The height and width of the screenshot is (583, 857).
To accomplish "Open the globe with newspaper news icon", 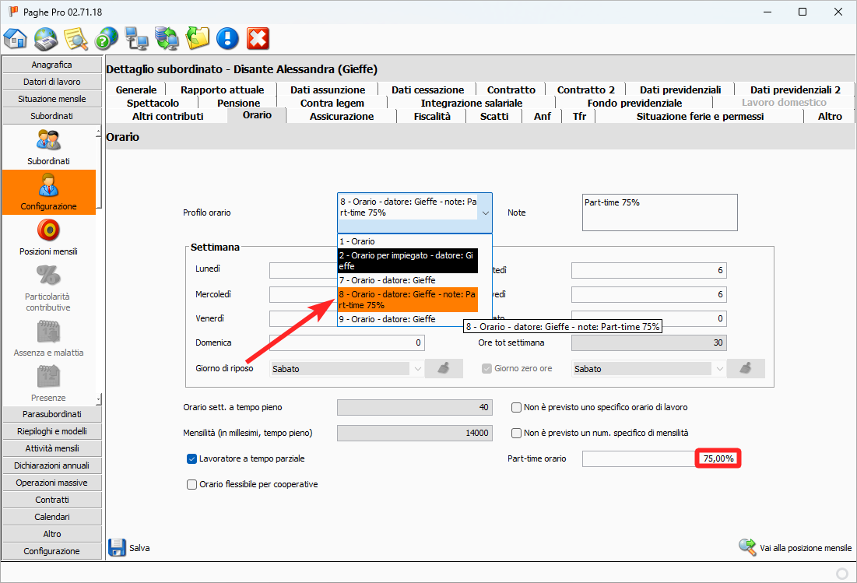I will 46,38.
